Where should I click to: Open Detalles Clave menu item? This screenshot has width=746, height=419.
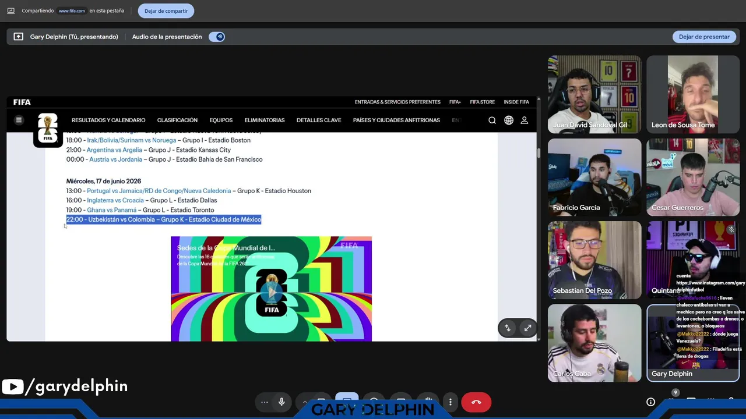319,120
